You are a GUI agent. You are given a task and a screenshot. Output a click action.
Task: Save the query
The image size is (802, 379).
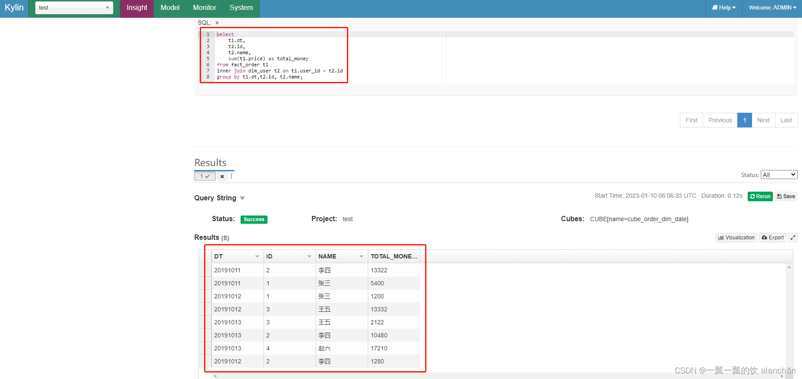786,196
